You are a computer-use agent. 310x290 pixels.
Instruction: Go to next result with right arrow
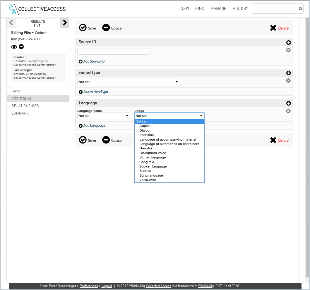[65, 23]
